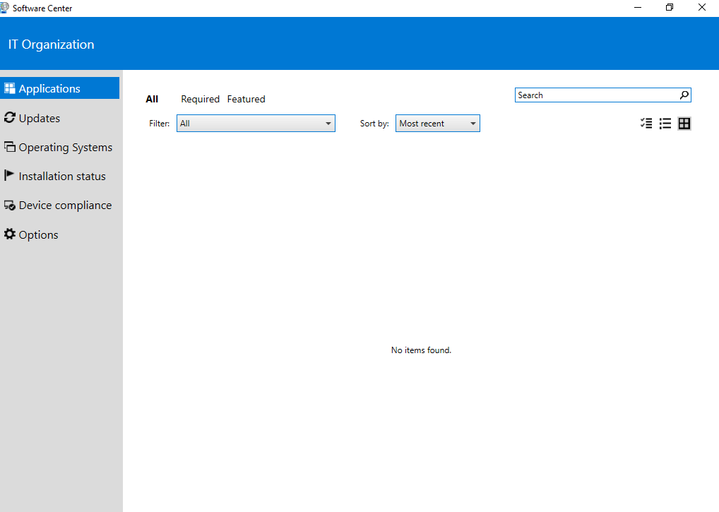Switch to the All tab

(152, 99)
